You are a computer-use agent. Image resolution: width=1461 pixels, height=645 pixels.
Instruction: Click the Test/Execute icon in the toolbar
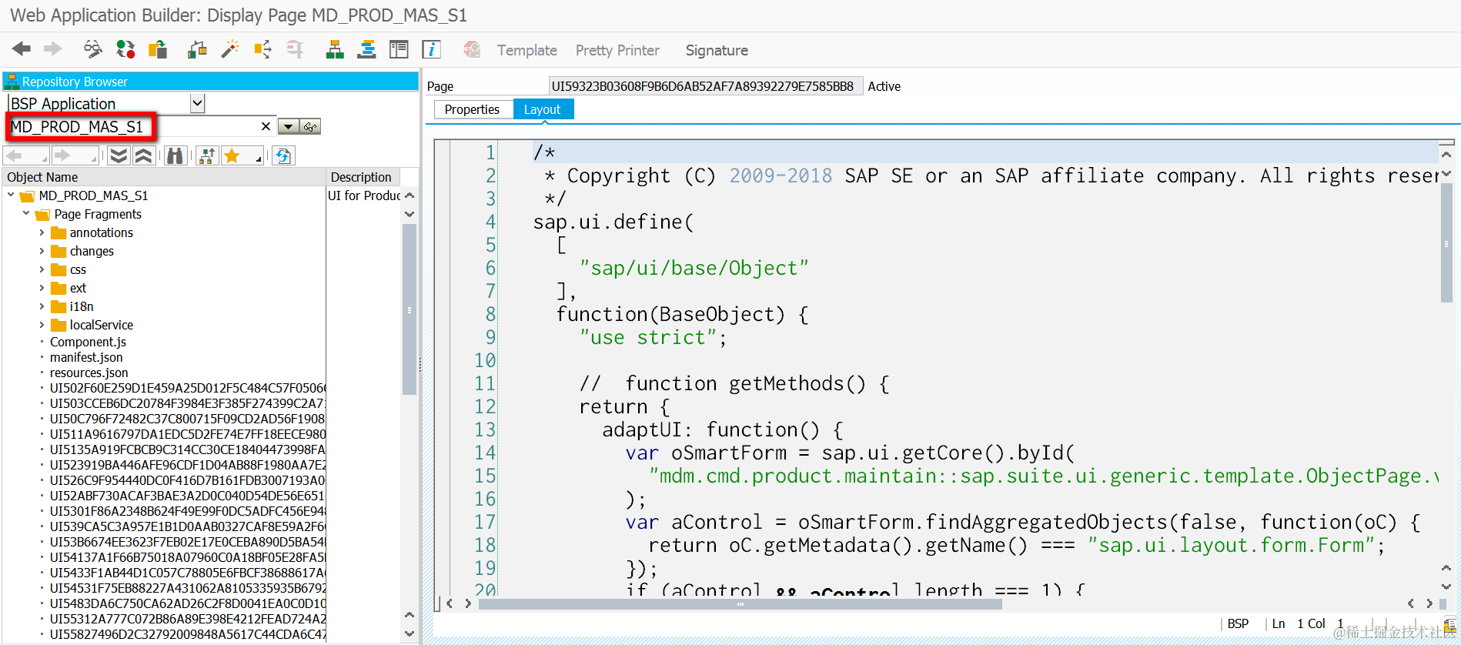262,50
